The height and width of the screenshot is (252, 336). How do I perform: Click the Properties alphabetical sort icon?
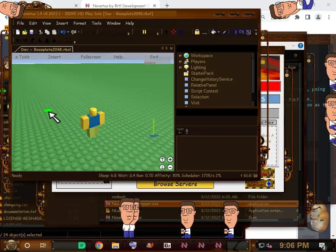[187, 131]
